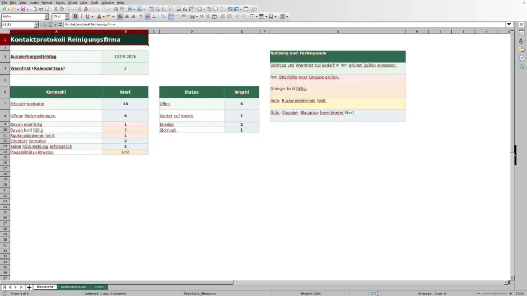Viewport: 527px width, 296px height.
Task: Toggle Bold formatting
Action: [75, 17]
